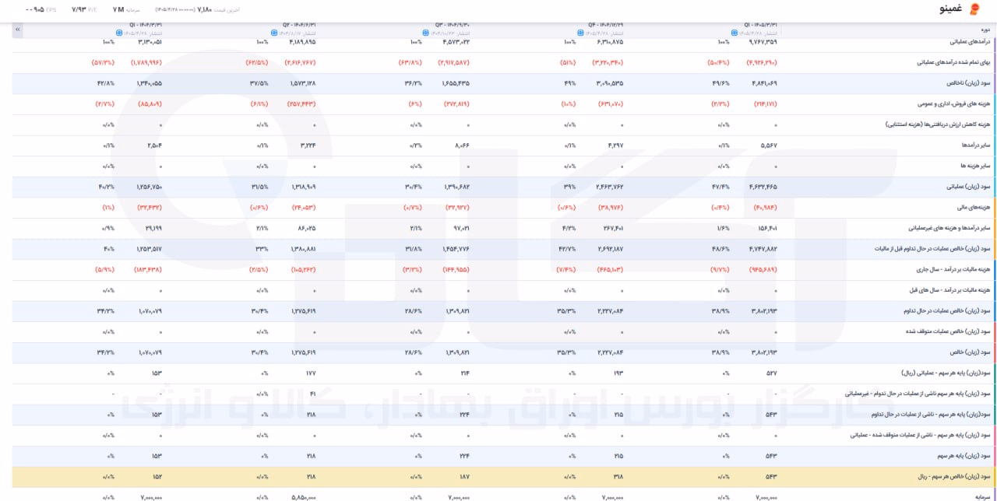Viewport: 997px width, 501px height.
Task: Select the Q4 - 1404/12/29 column header
Action: point(605,25)
